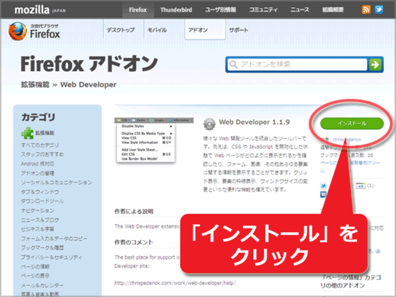Switch to the アドオン tab

(205, 30)
